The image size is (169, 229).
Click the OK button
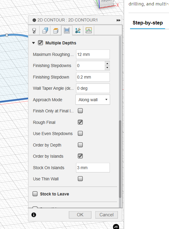(x=80, y=215)
